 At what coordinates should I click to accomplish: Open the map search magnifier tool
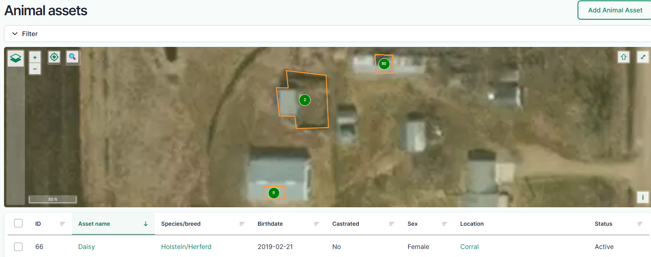(x=72, y=57)
